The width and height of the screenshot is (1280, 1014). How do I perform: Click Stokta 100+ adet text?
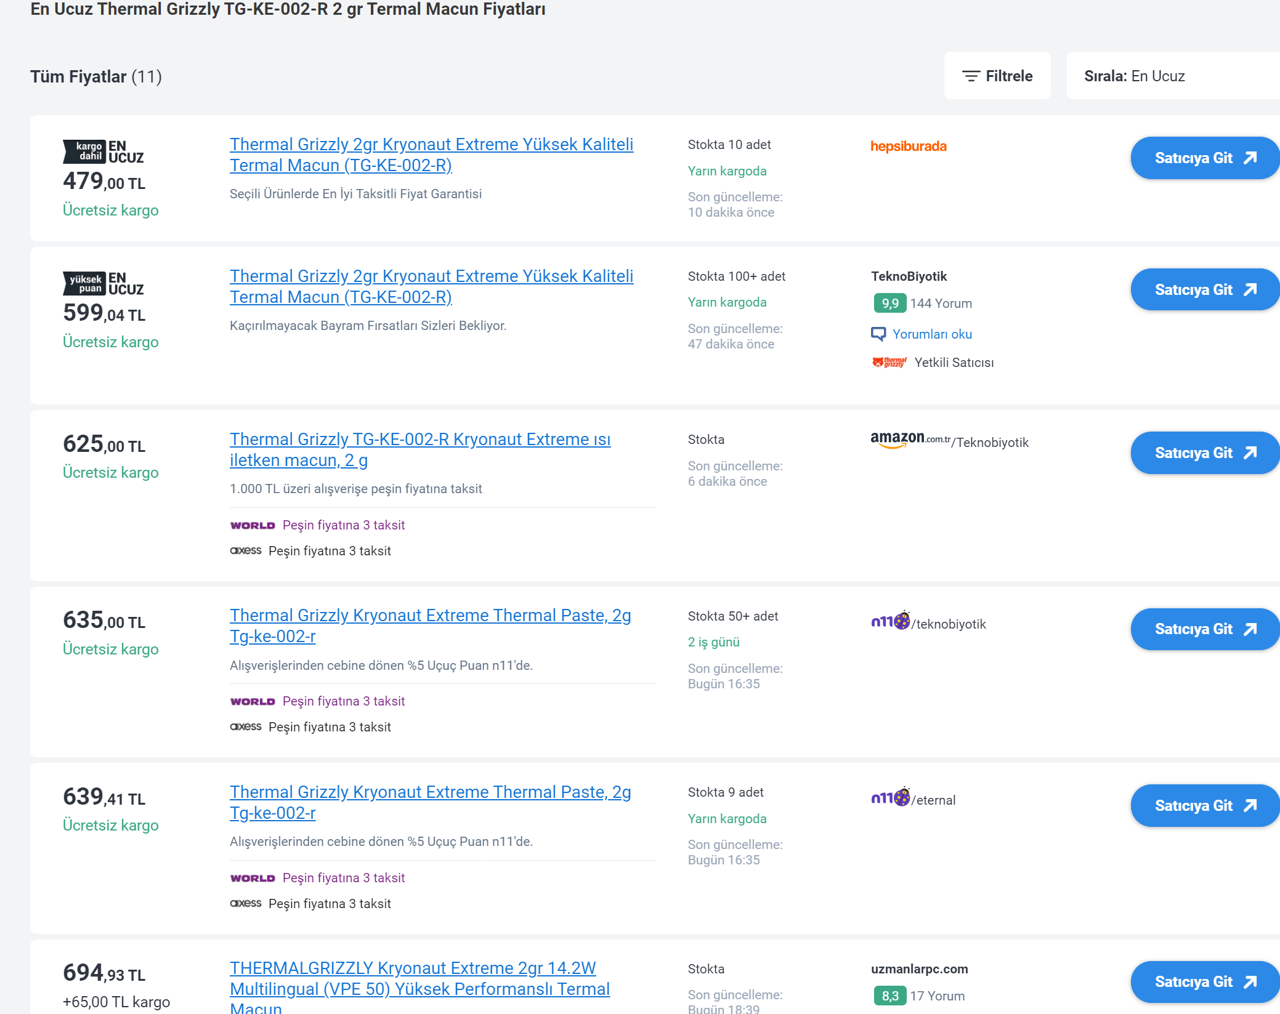point(736,276)
